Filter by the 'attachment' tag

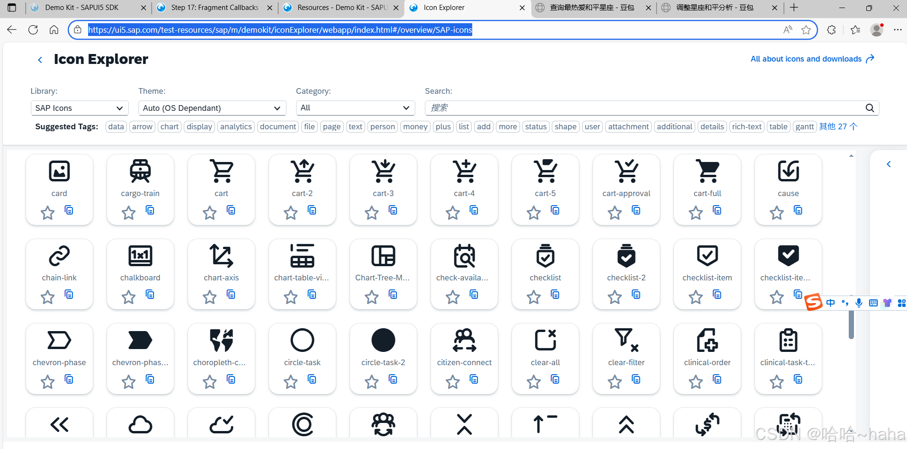(x=629, y=126)
